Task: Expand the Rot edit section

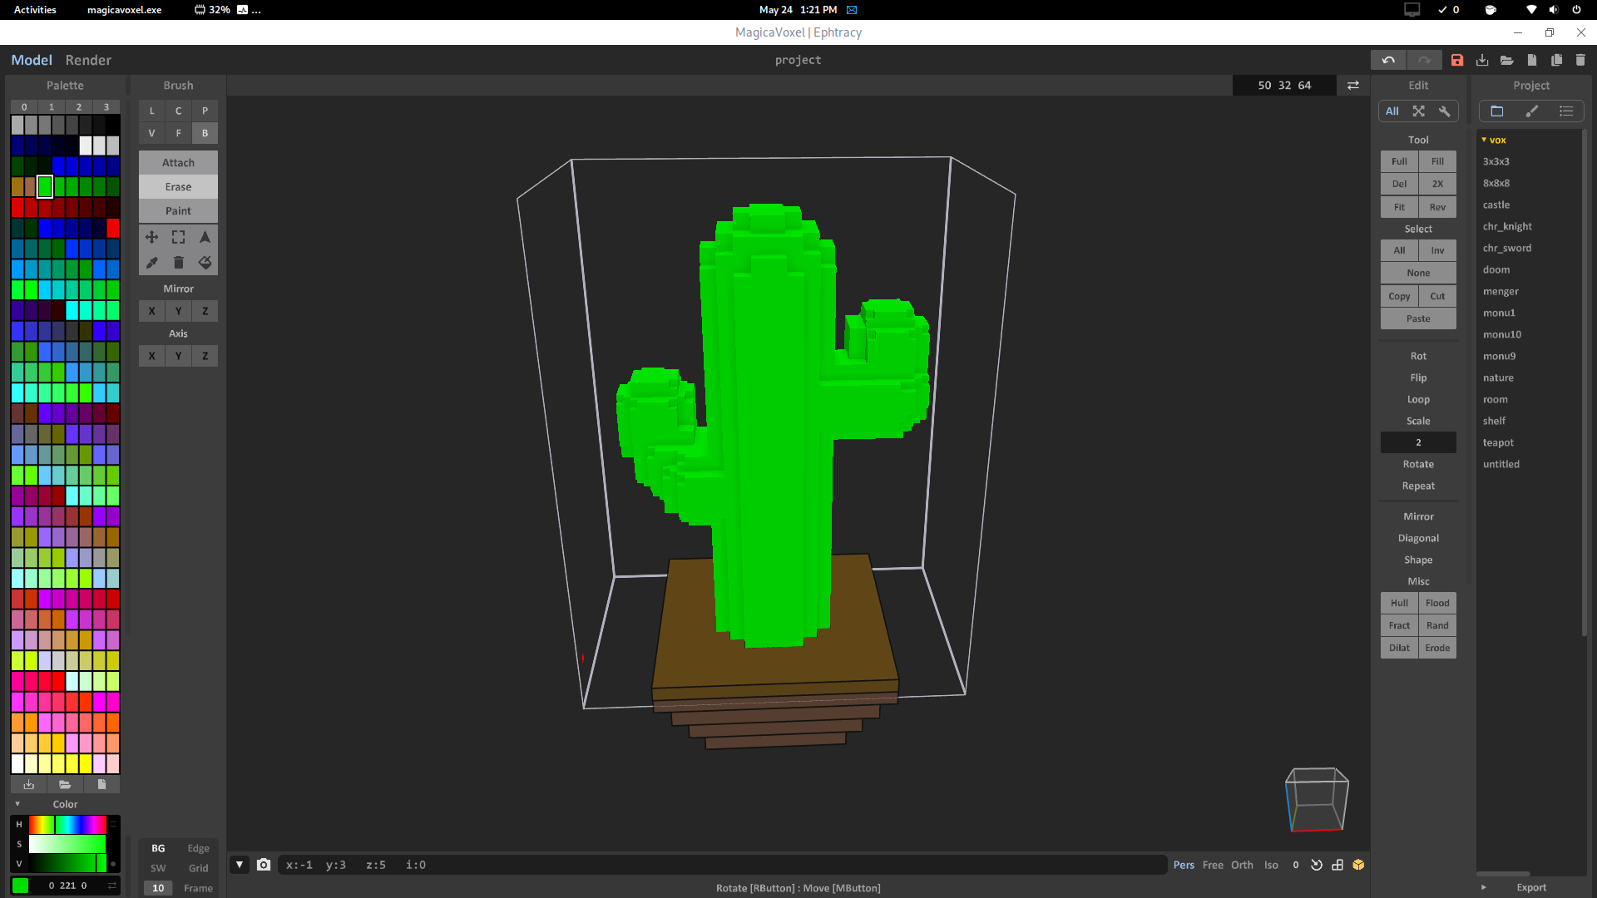Action: [x=1418, y=356]
